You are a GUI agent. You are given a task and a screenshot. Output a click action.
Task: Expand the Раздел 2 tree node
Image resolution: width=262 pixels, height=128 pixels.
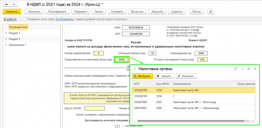(6, 39)
